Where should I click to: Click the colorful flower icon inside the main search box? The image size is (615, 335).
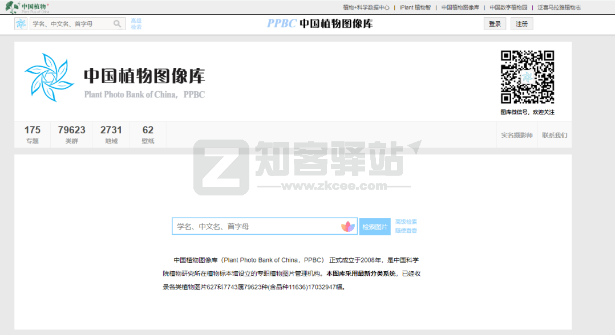(x=347, y=226)
